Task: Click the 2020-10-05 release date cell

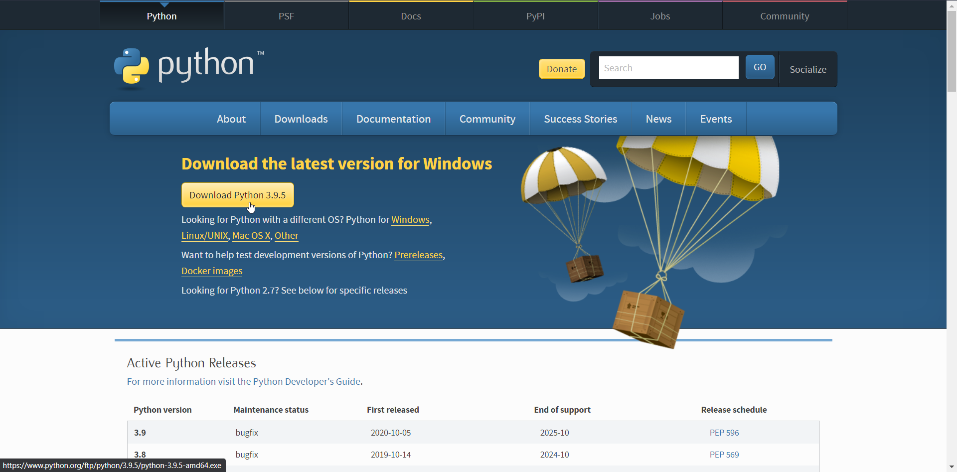Action: (x=391, y=433)
